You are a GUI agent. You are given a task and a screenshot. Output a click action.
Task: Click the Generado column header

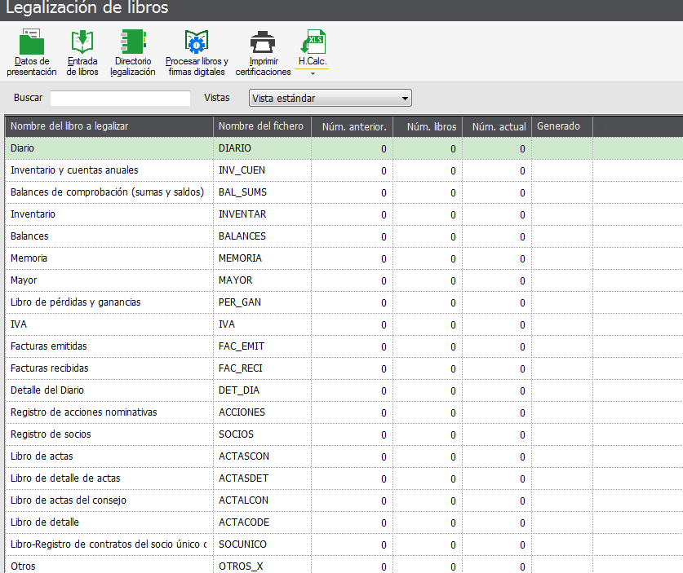562,126
